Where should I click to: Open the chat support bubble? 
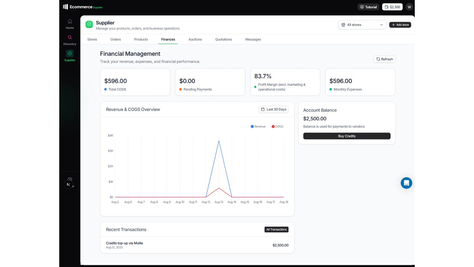pos(406,183)
